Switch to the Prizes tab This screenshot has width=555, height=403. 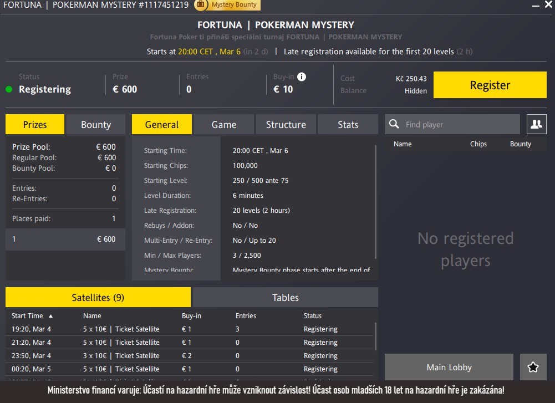pos(35,124)
